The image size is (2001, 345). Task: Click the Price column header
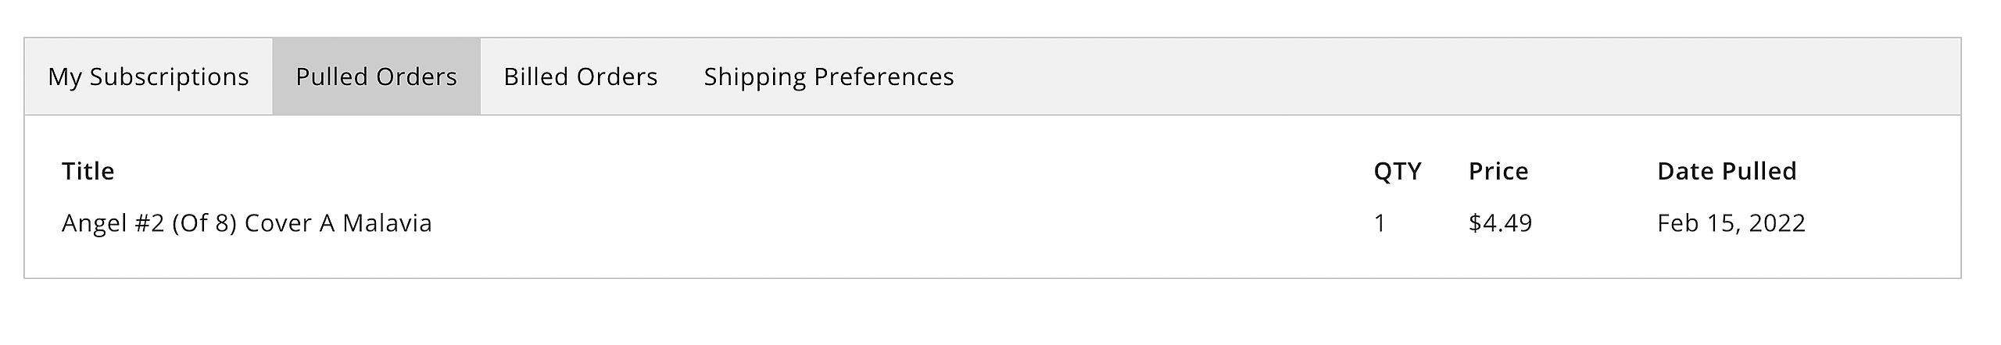[x=1498, y=171]
